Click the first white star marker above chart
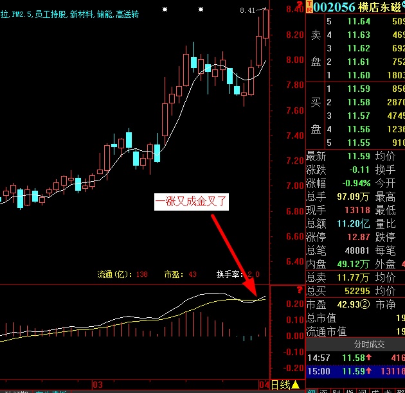The width and height of the screenshot is (405, 393). coord(165,10)
